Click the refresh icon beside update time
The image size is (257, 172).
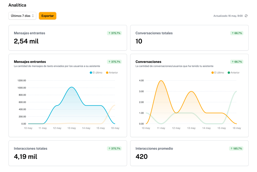pos(246,16)
